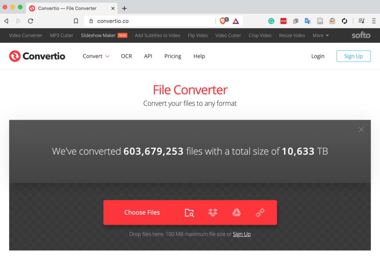The height and width of the screenshot is (265, 380).
Task: Open the browser hamburger menu
Action: pos(374,21)
